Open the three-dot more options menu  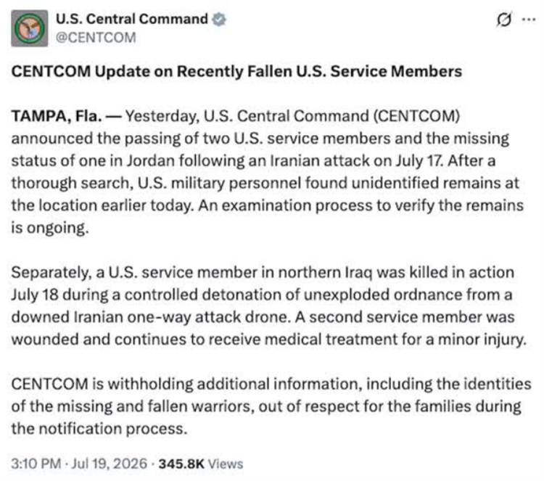pyautogui.click(x=529, y=20)
